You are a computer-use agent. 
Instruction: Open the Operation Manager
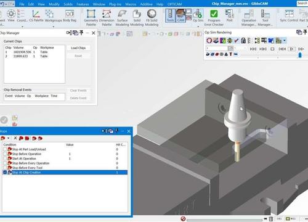[x=249, y=18]
